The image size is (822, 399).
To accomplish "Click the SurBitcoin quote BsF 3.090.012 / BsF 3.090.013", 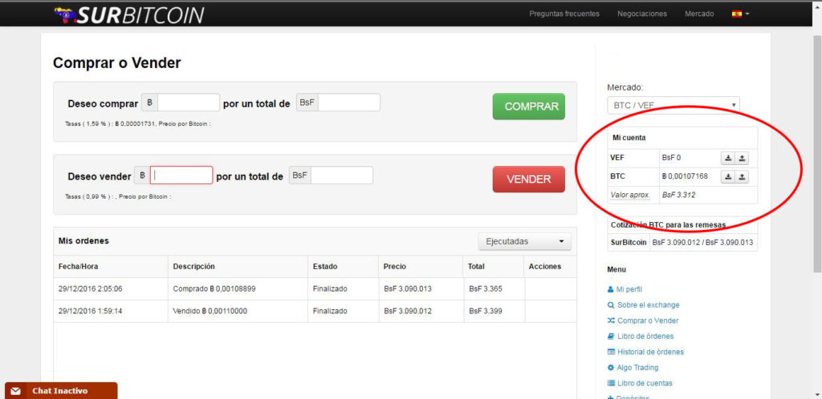I will 703,243.
